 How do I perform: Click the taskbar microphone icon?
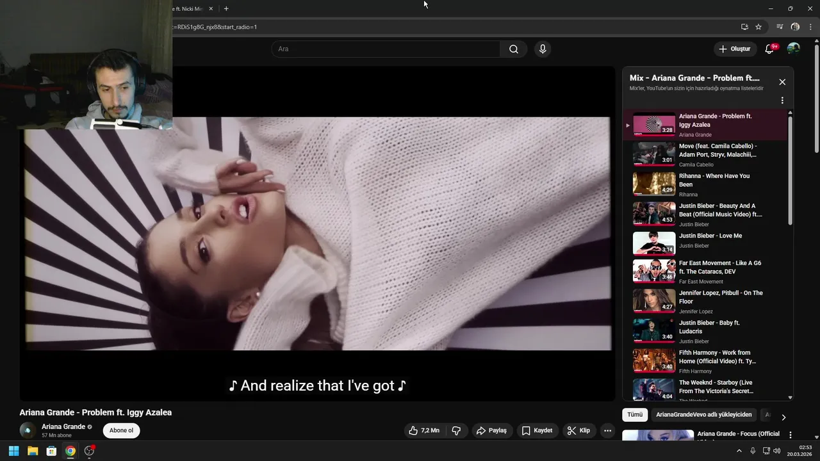point(753,451)
